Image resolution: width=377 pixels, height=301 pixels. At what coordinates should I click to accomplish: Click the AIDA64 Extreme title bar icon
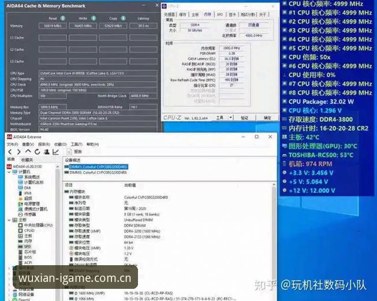(x=9, y=137)
